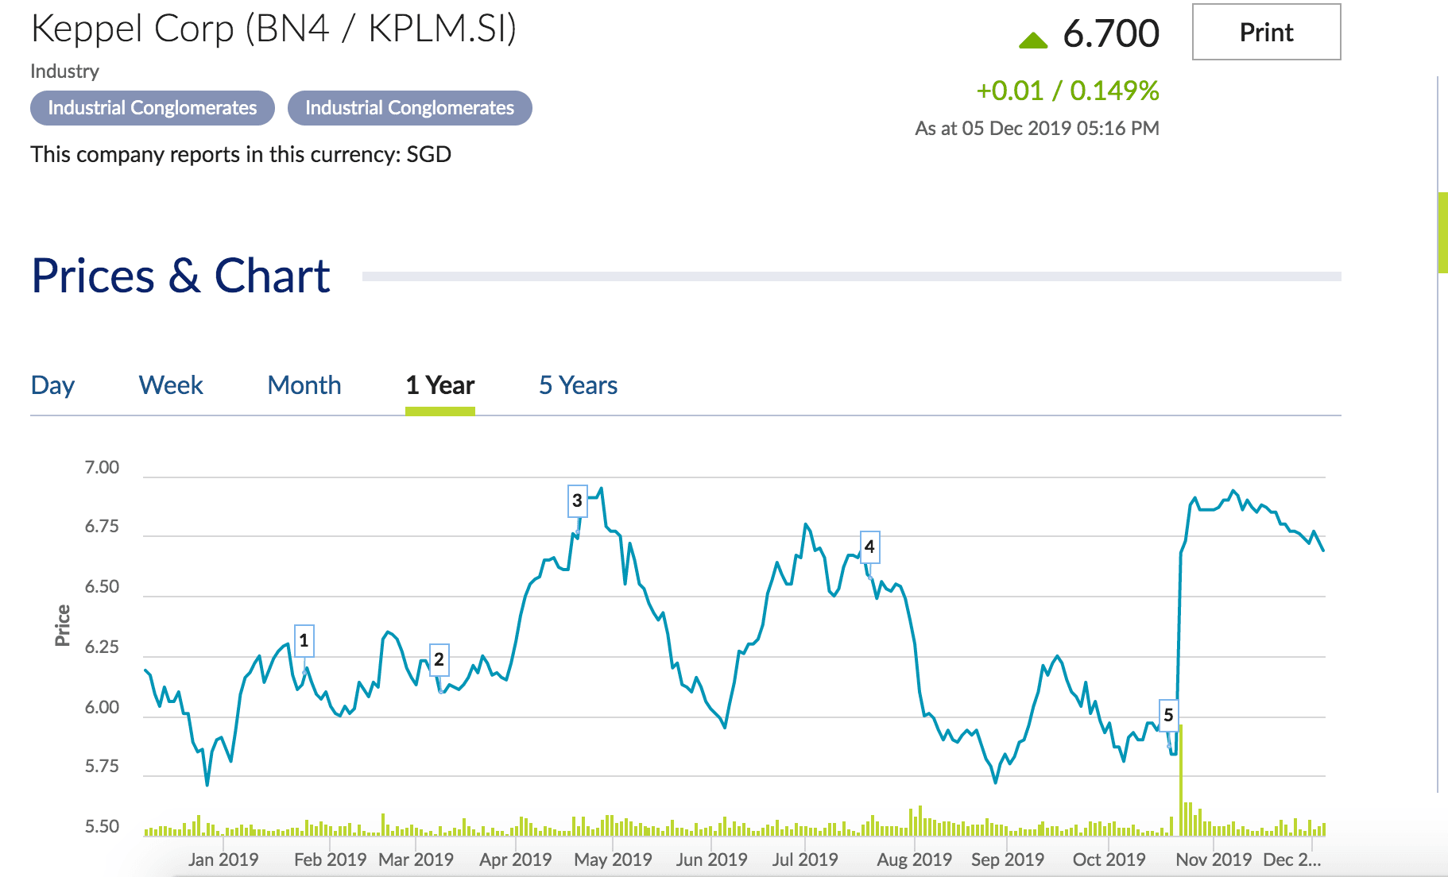Open the 5 Years chart tab

[578, 385]
